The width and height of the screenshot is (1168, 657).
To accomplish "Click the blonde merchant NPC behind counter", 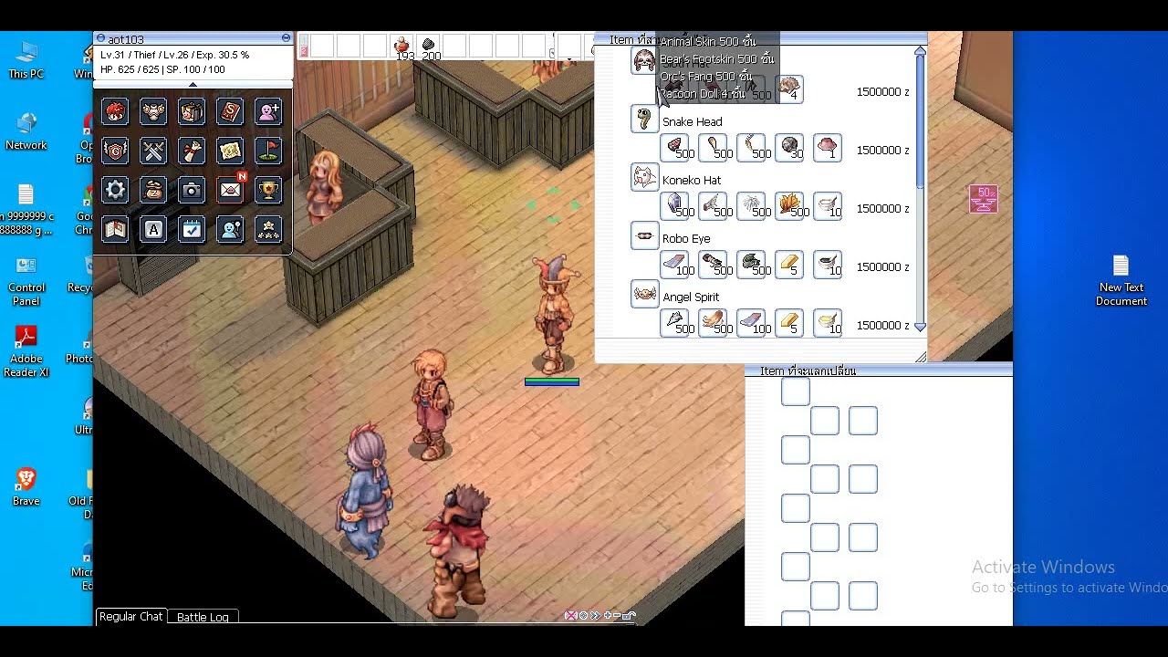I will (x=325, y=187).
